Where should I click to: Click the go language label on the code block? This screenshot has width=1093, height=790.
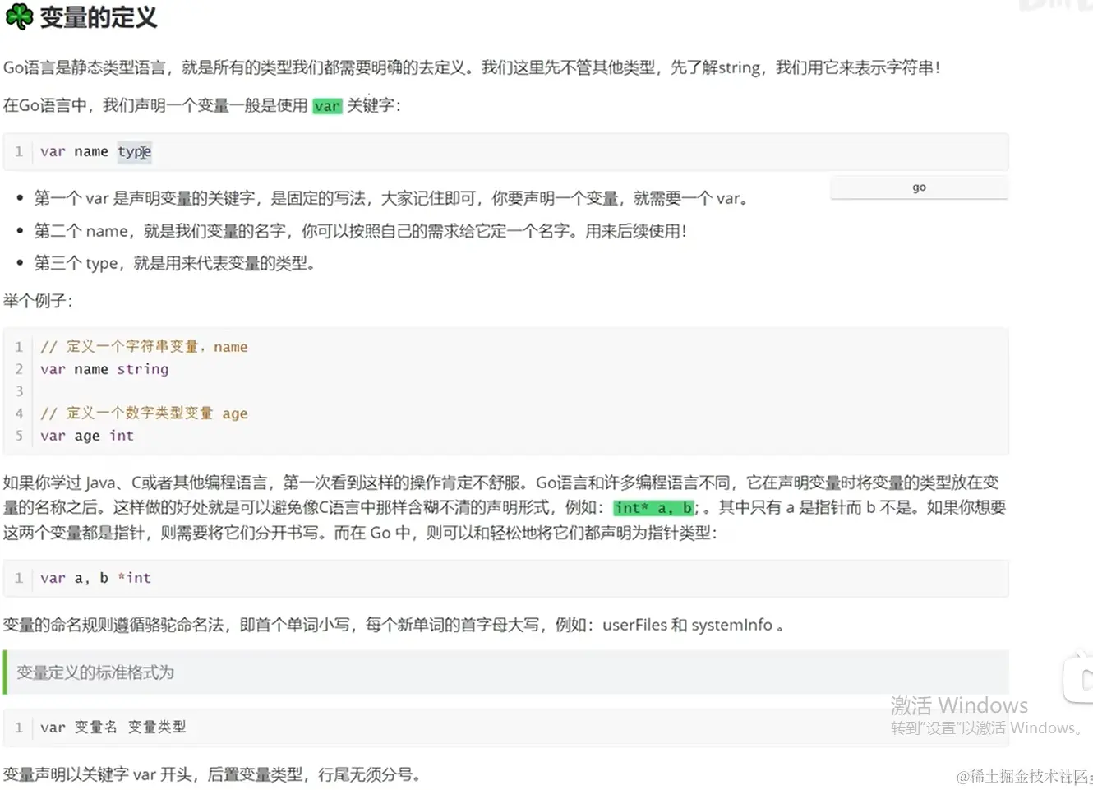coord(919,187)
